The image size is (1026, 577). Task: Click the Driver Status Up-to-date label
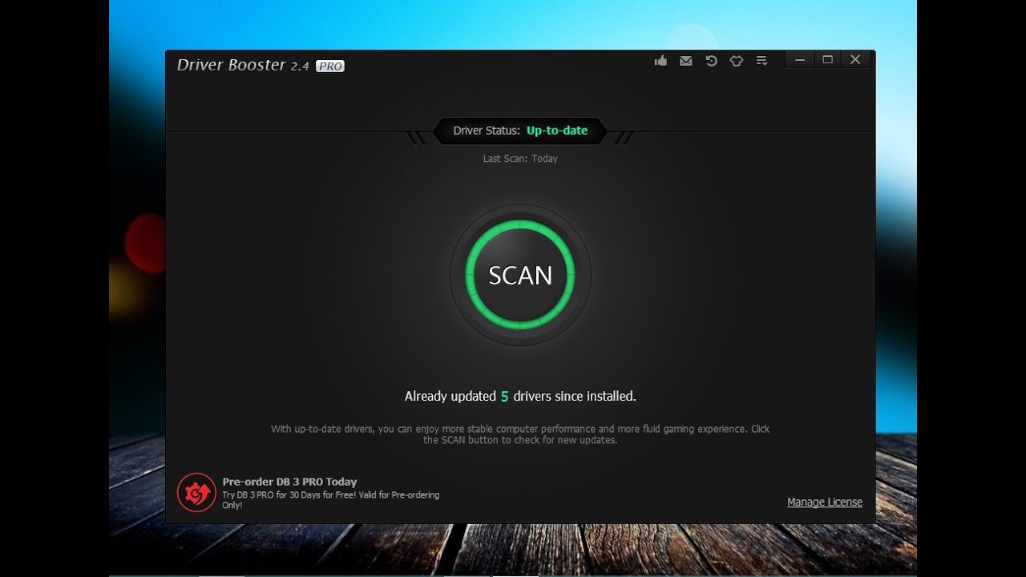(520, 131)
